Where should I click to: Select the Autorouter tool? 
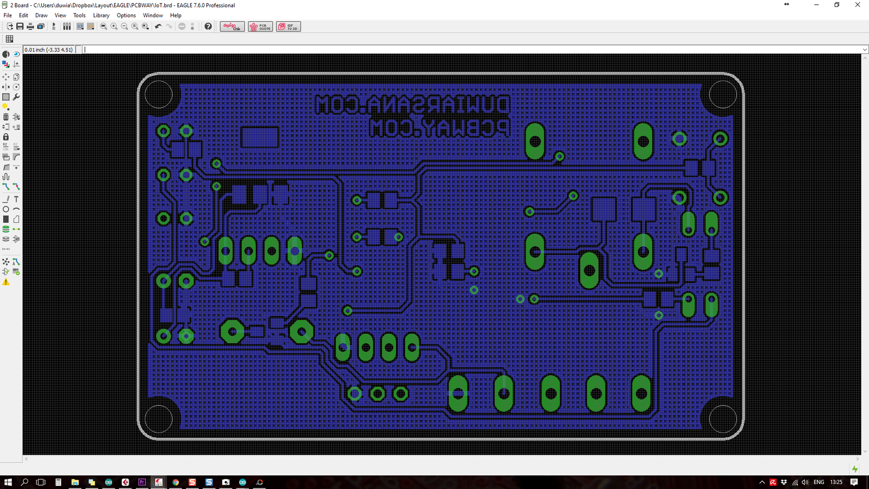(16, 262)
